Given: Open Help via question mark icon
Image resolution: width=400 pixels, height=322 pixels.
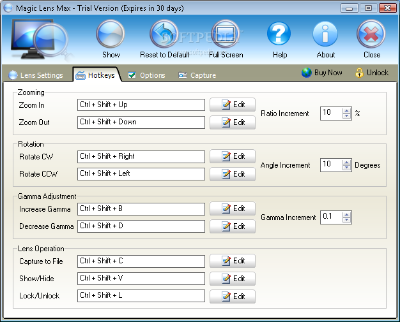Looking at the screenshot, I should 279,34.
